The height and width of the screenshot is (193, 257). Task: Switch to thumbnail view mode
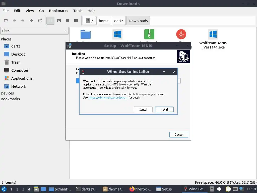(59, 21)
